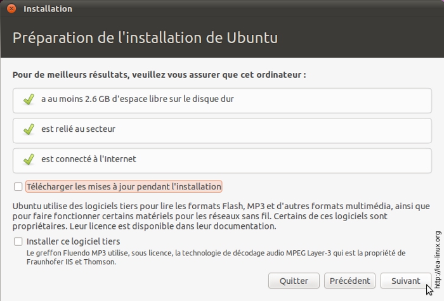Select the 'est connecté à l'Internet' row text
This screenshot has height=301, width=444.
(x=89, y=159)
